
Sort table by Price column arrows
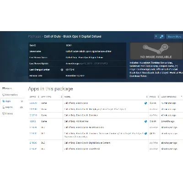pos(158,97)
